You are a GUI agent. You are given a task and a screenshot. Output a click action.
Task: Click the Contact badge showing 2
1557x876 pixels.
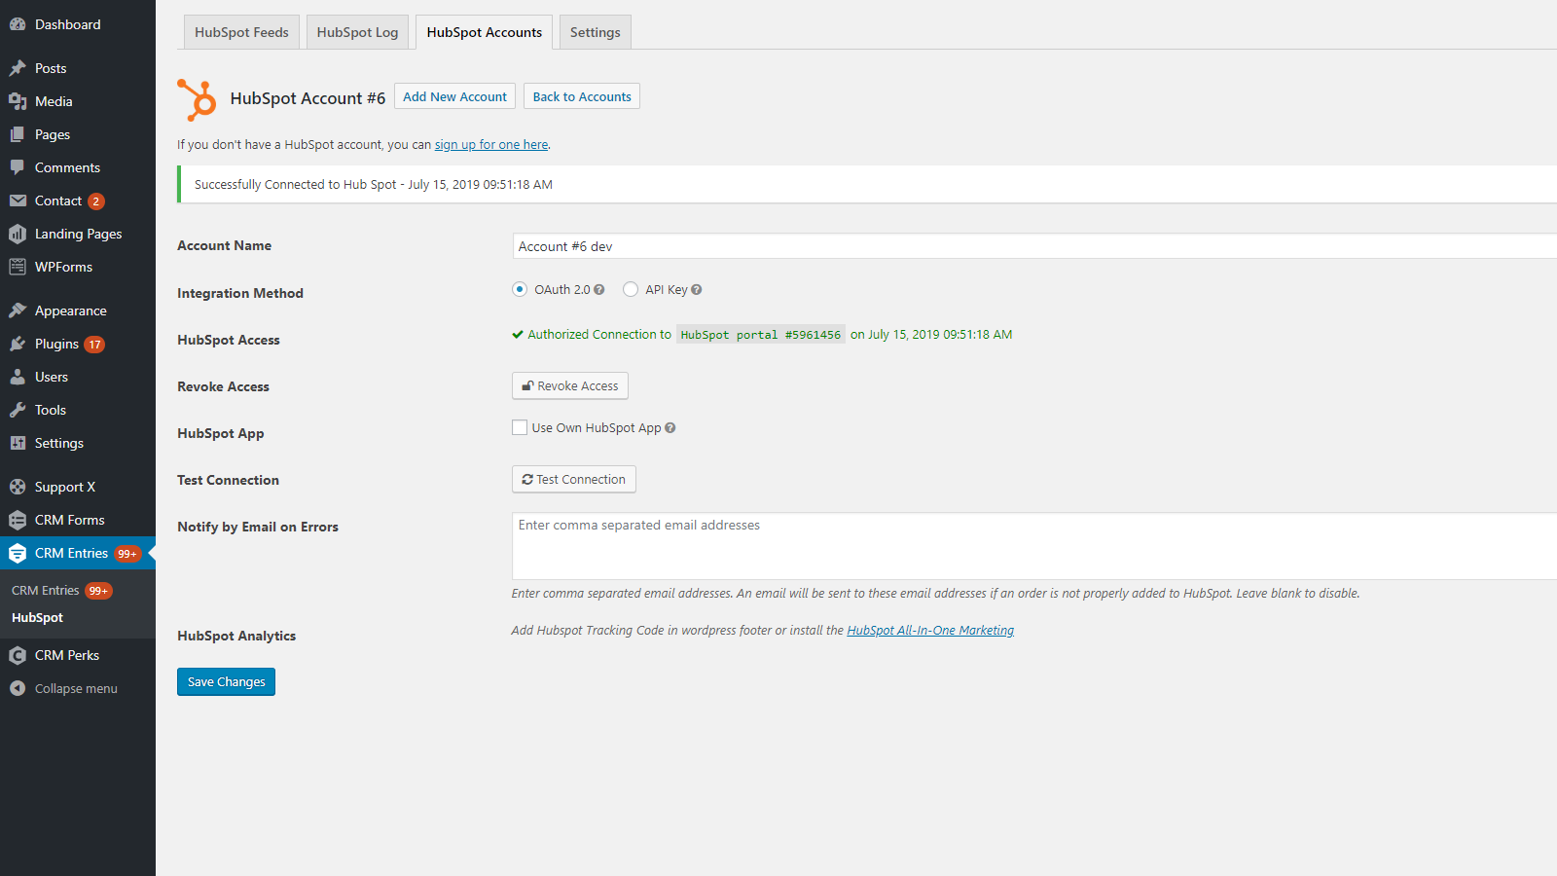pyautogui.click(x=96, y=201)
